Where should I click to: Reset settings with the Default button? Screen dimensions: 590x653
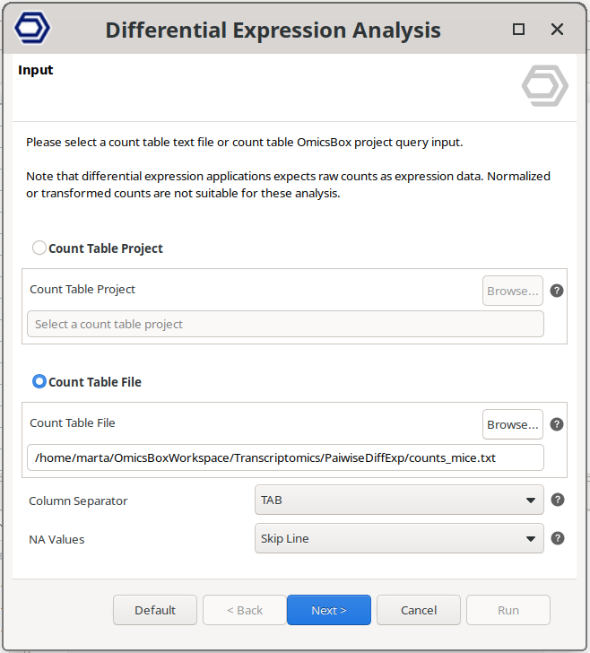point(155,610)
